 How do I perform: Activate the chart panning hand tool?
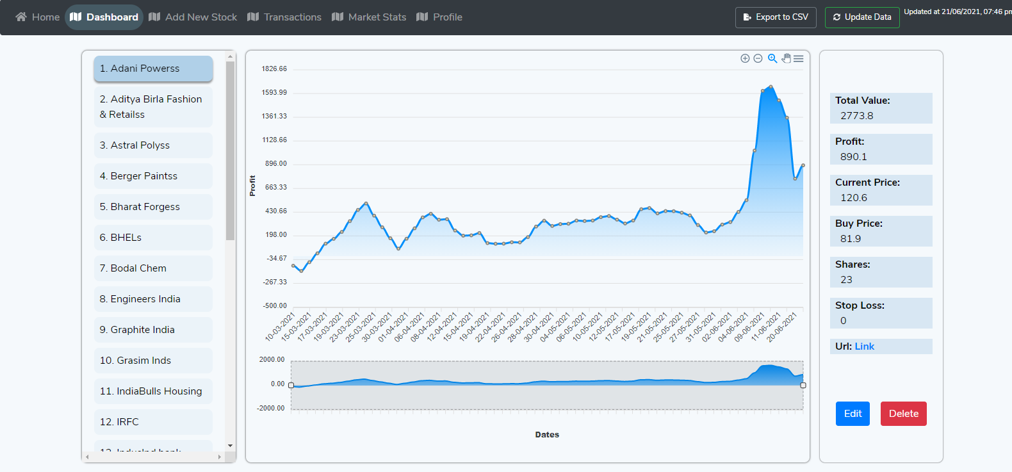click(x=786, y=58)
